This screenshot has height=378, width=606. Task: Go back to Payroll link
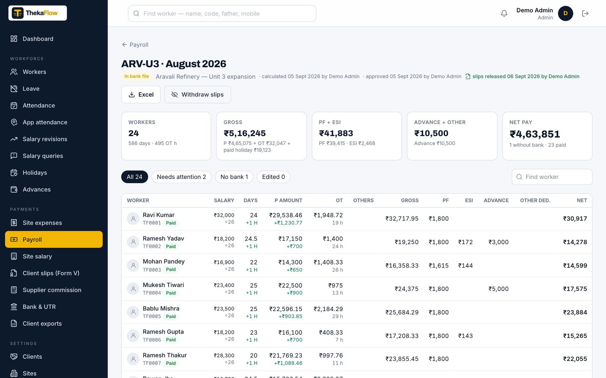click(135, 45)
